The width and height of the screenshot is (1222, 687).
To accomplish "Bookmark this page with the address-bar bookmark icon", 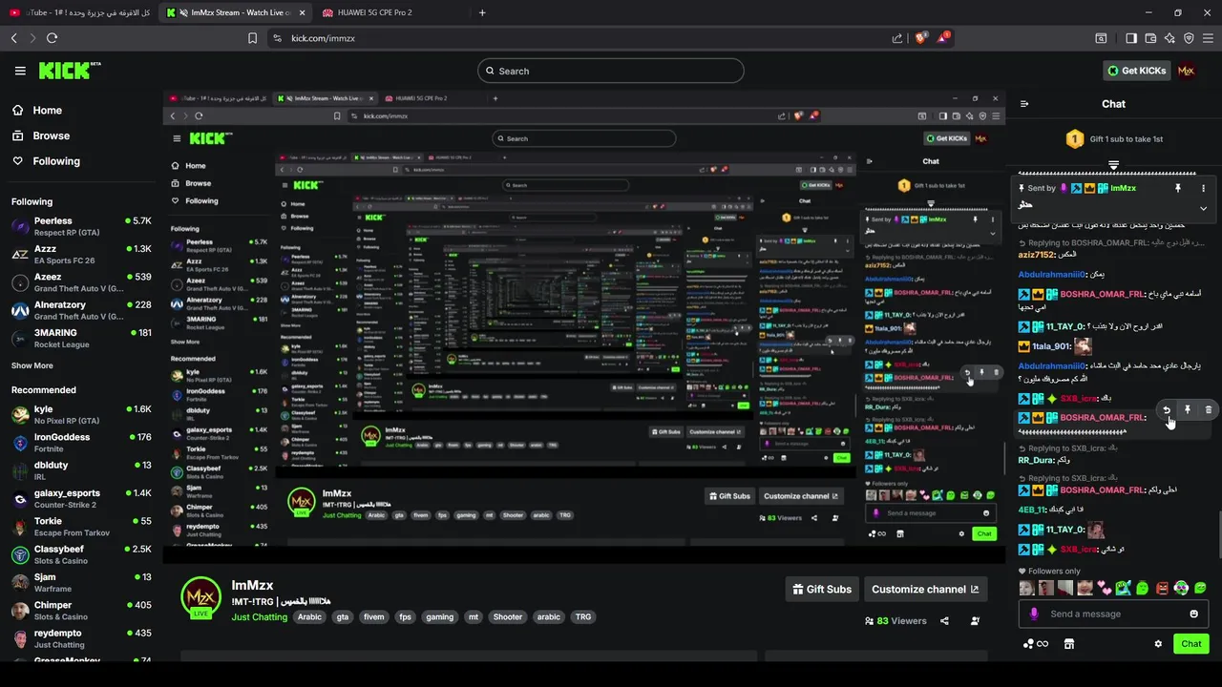I will [252, 38].
